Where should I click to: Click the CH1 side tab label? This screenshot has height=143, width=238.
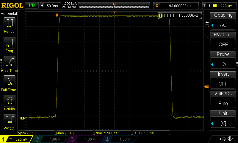point(207,24)
